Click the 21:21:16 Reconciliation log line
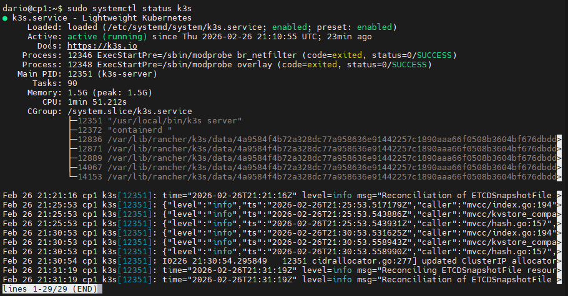Viewport: 568px width, 296px height. (x=281, y=195)
